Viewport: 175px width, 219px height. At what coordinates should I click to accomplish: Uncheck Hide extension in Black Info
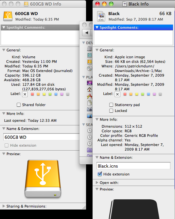[100, 174]
